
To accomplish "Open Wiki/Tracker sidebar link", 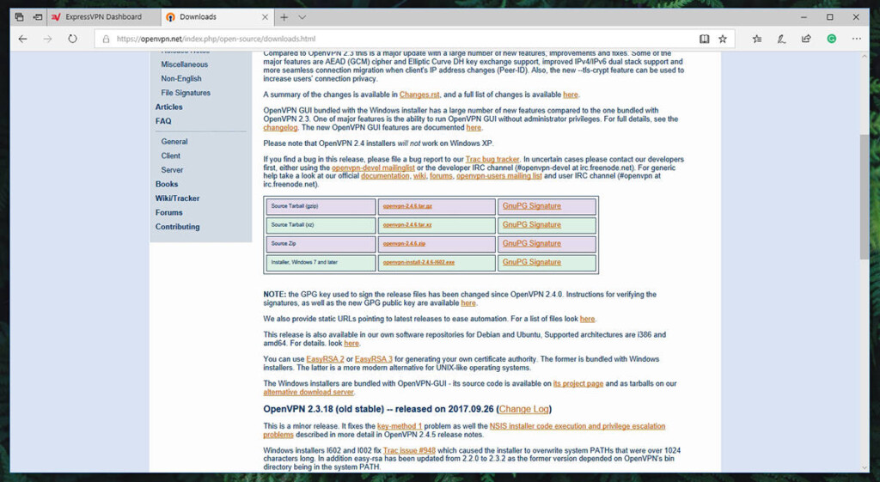I will (x=177, y=198).
